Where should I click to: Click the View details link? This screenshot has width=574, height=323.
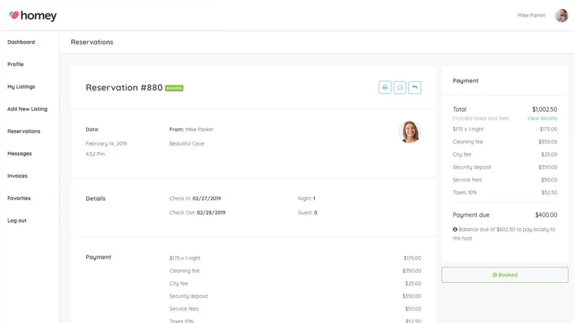point(542,118)
